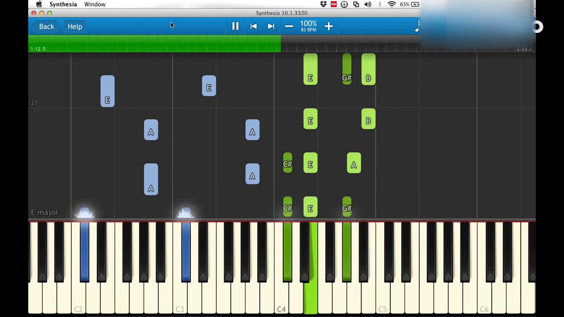
Task: Open the Window menu
Action: tap(95, 4)
